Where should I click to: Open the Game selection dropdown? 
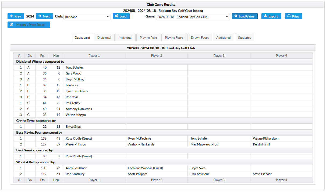pos(193,17)
